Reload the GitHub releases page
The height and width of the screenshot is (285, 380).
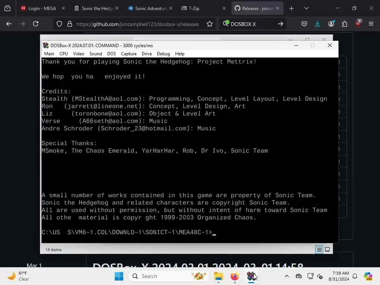(36, 24)
